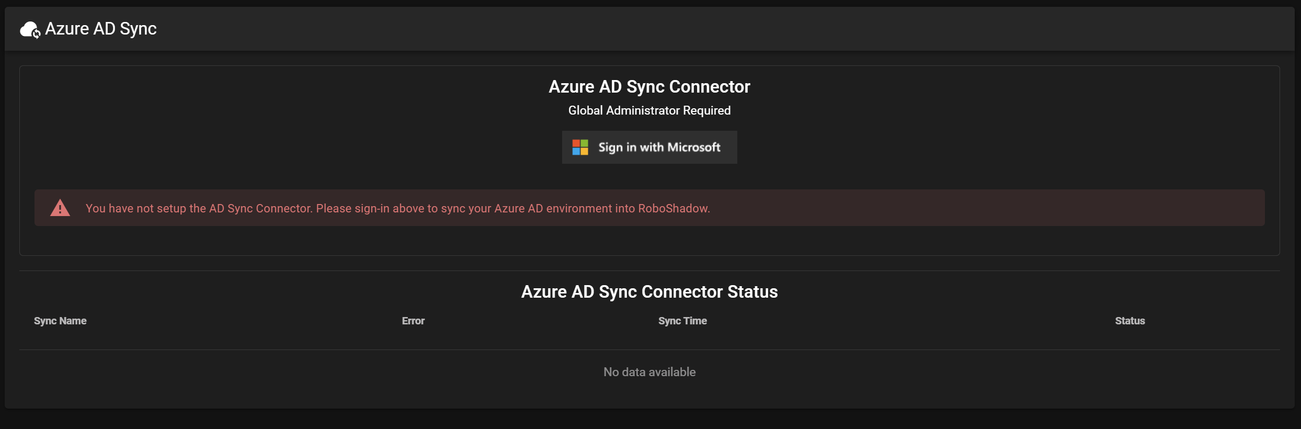Click the word Microsoft on sign-in button
The width and height of the screenshot is (1301, 429).
click(x=693, y=148)
